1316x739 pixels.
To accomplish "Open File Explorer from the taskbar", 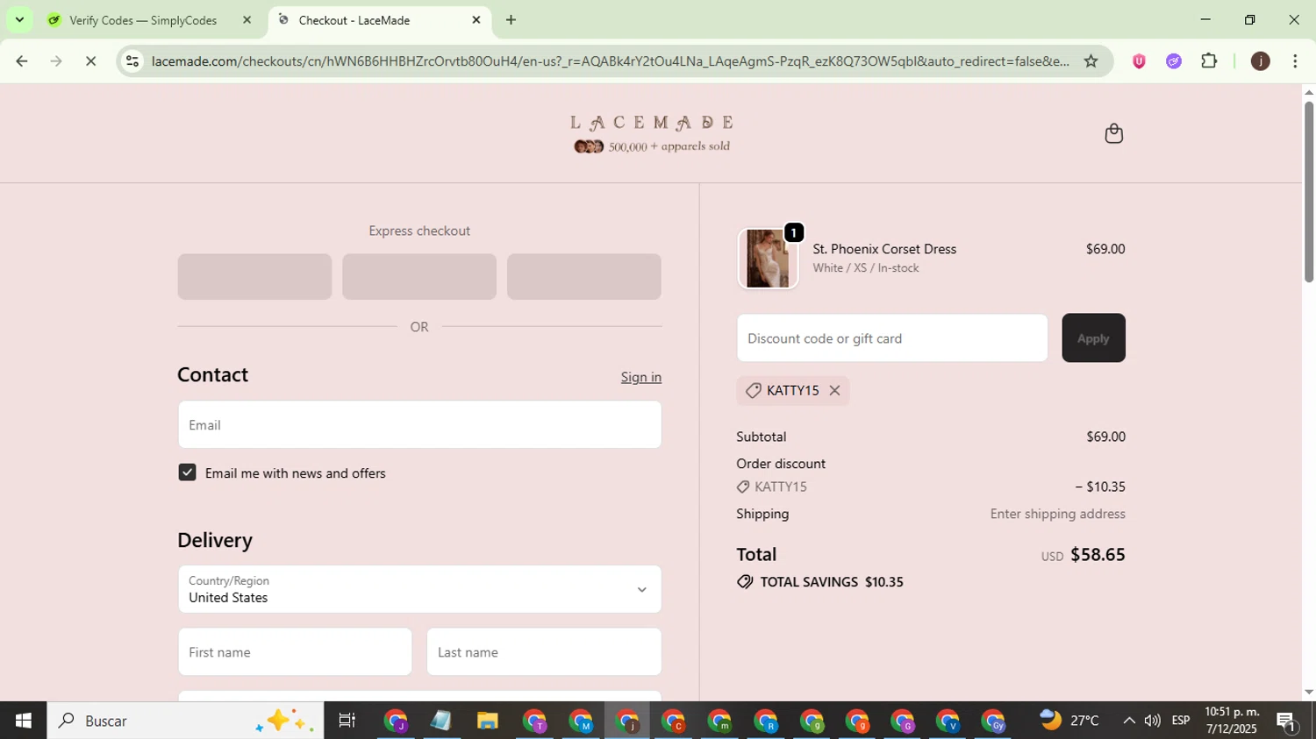I will [487, 721].
